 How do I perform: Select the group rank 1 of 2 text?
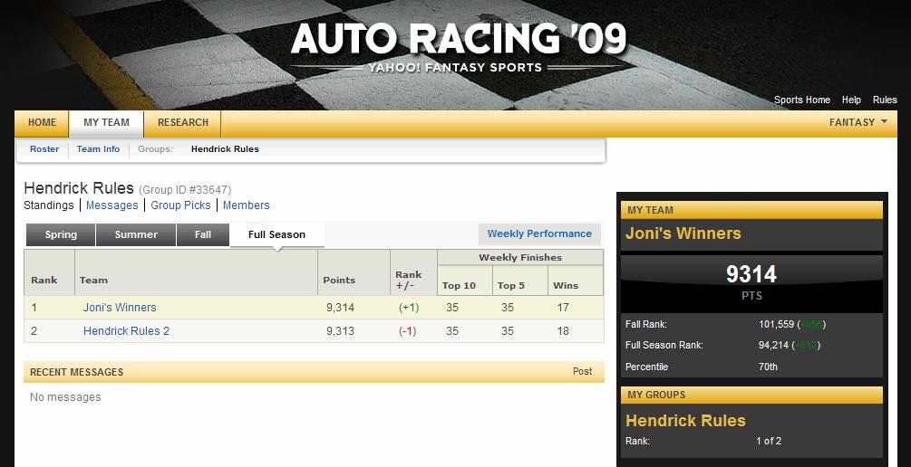coord(769,441)
